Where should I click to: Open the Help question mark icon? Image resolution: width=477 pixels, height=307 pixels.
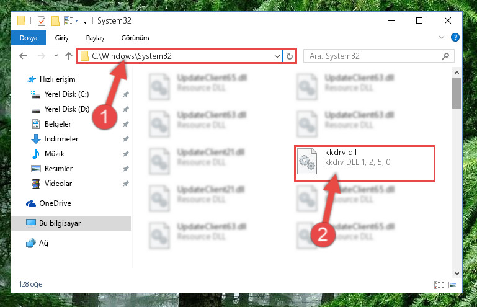tap(455, 37)
